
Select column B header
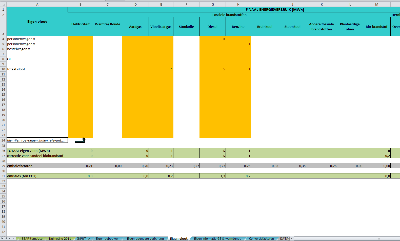[x=81, y=5]
